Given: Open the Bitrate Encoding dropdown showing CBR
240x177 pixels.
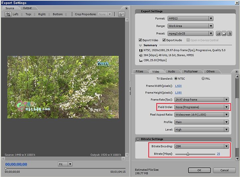Looking at the screenshot, I should (202, 146).
